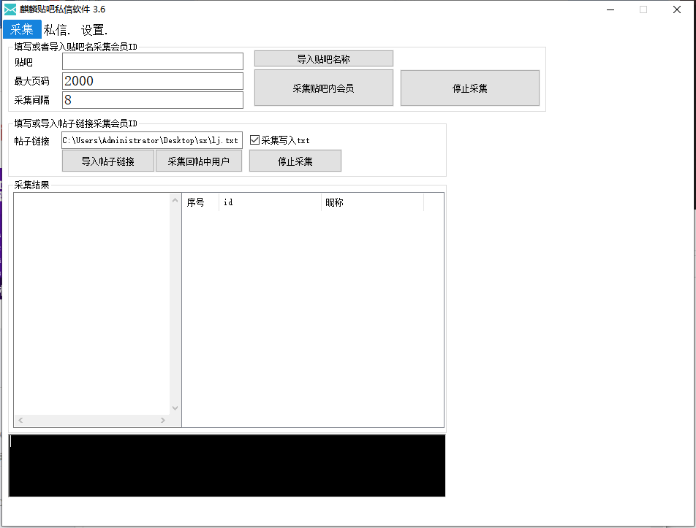
Task: Click 停止采集 button beside 采集回帖中用户
Action: click(295, 161)
